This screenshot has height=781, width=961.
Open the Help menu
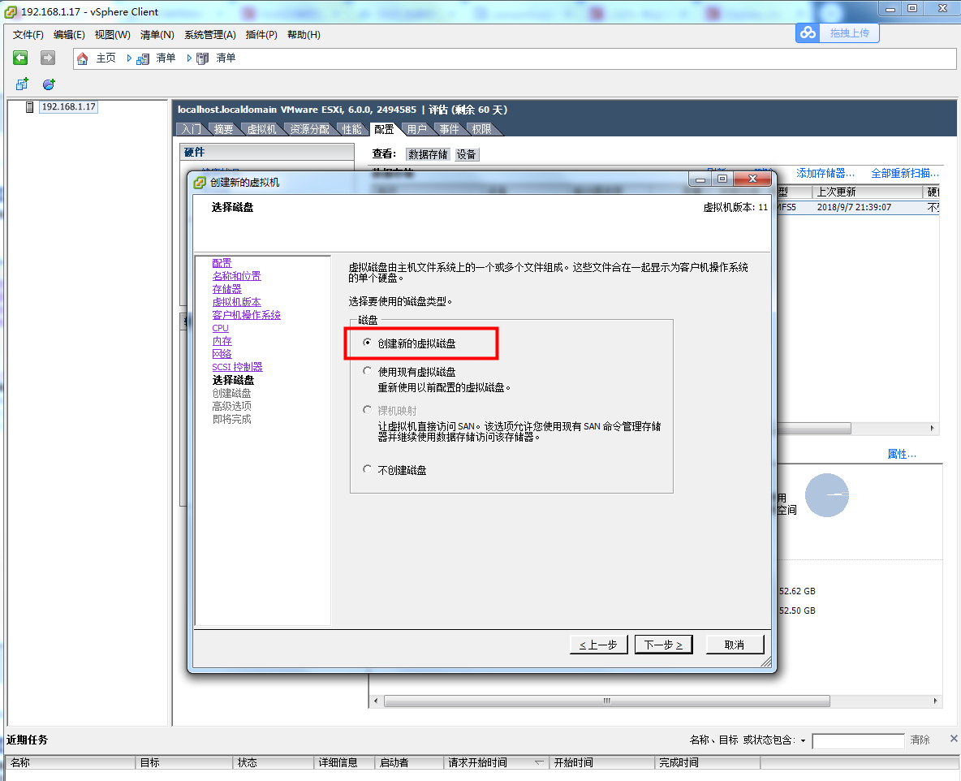tap(304, 35)
